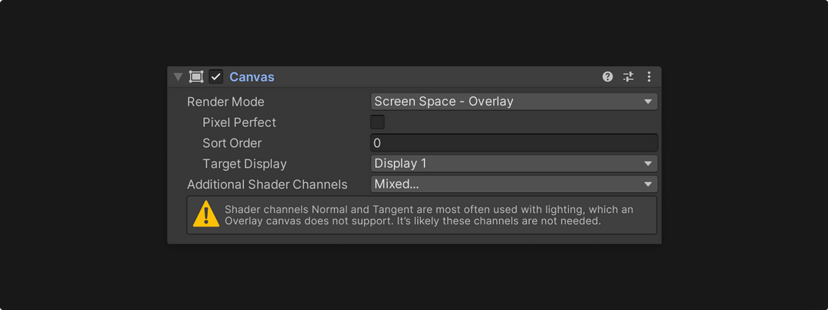Image resolution: width=828 pixels, height=310 pixels.
Task: Enable the Pixel Perfect checkbox
Action: pos(377,122)
